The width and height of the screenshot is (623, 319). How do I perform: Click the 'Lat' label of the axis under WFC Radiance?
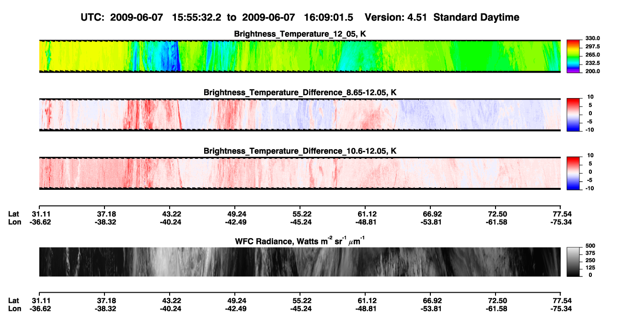tap(14, 300)
